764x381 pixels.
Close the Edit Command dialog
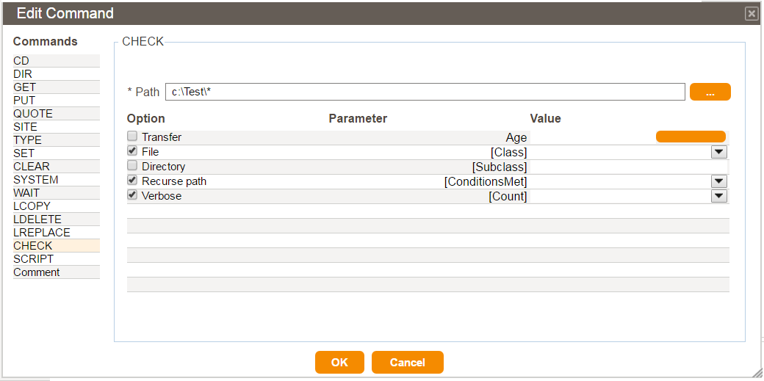pyautogui.click(x=752, y=14)
